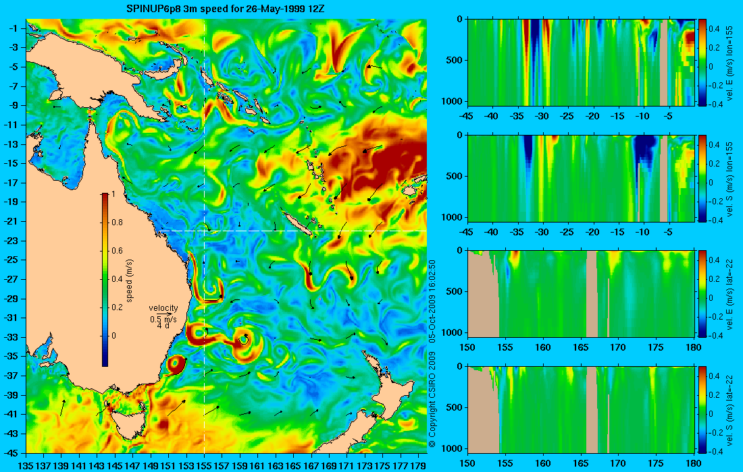The height and width of the screenshot is (472, 743).
Task: Click "167" on the main map longitude axis
Action: pos(311,466)
